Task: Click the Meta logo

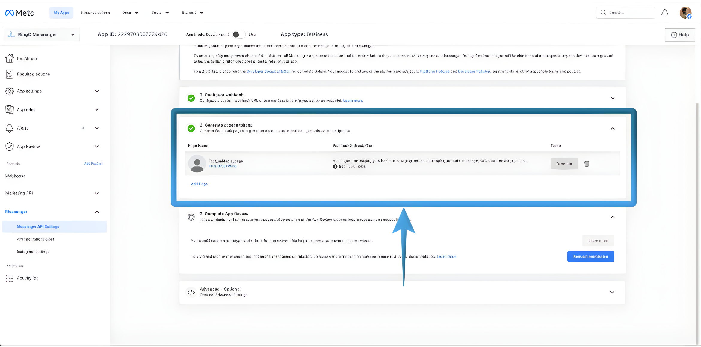Action: click(x=20, y=13)
